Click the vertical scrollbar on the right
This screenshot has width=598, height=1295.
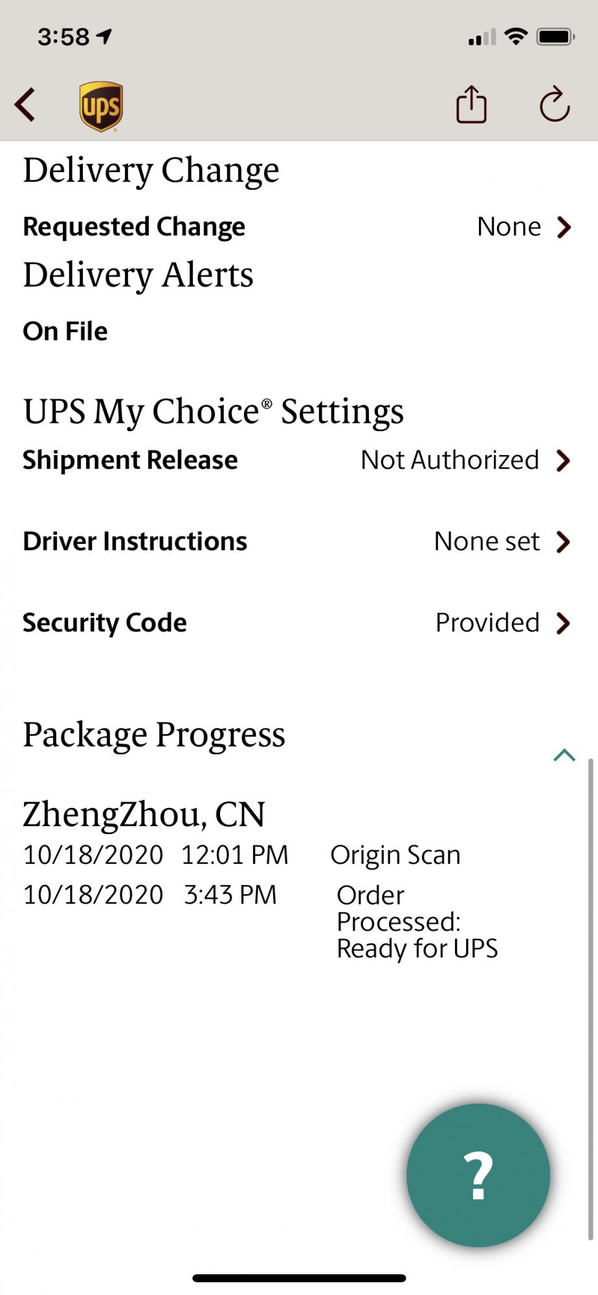(590, 997)
